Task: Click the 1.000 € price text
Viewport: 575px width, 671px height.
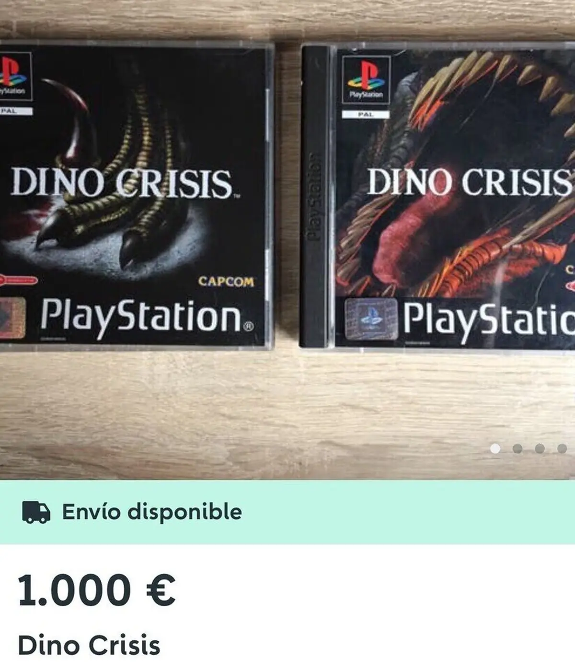Action: 96,590
